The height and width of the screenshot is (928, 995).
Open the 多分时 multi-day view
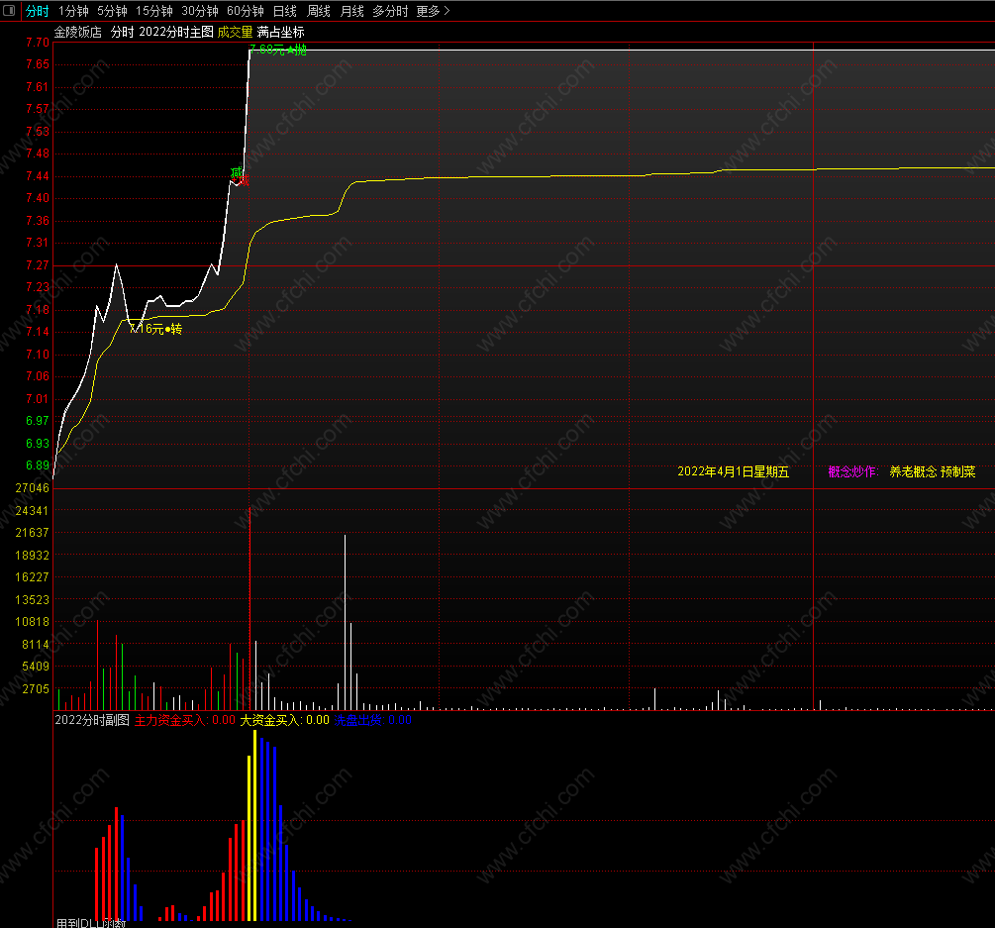pos(390,11)
